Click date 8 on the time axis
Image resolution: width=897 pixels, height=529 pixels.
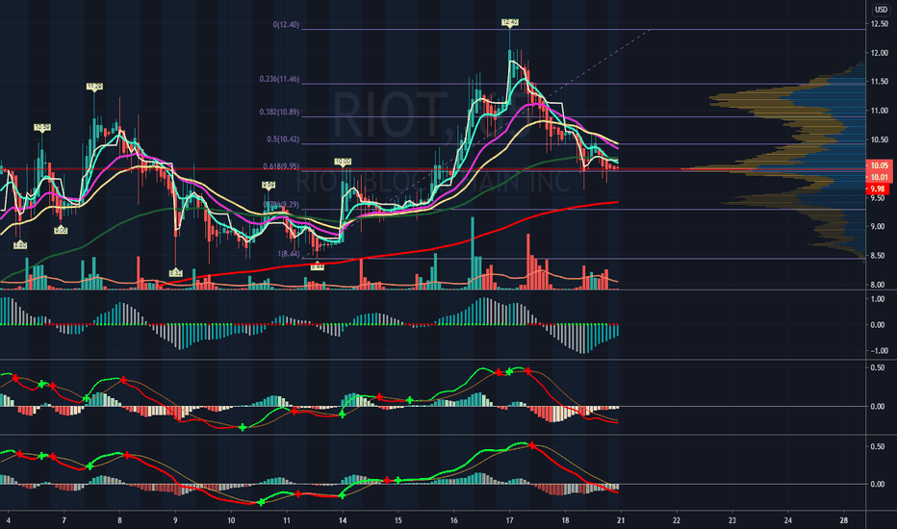119,520
